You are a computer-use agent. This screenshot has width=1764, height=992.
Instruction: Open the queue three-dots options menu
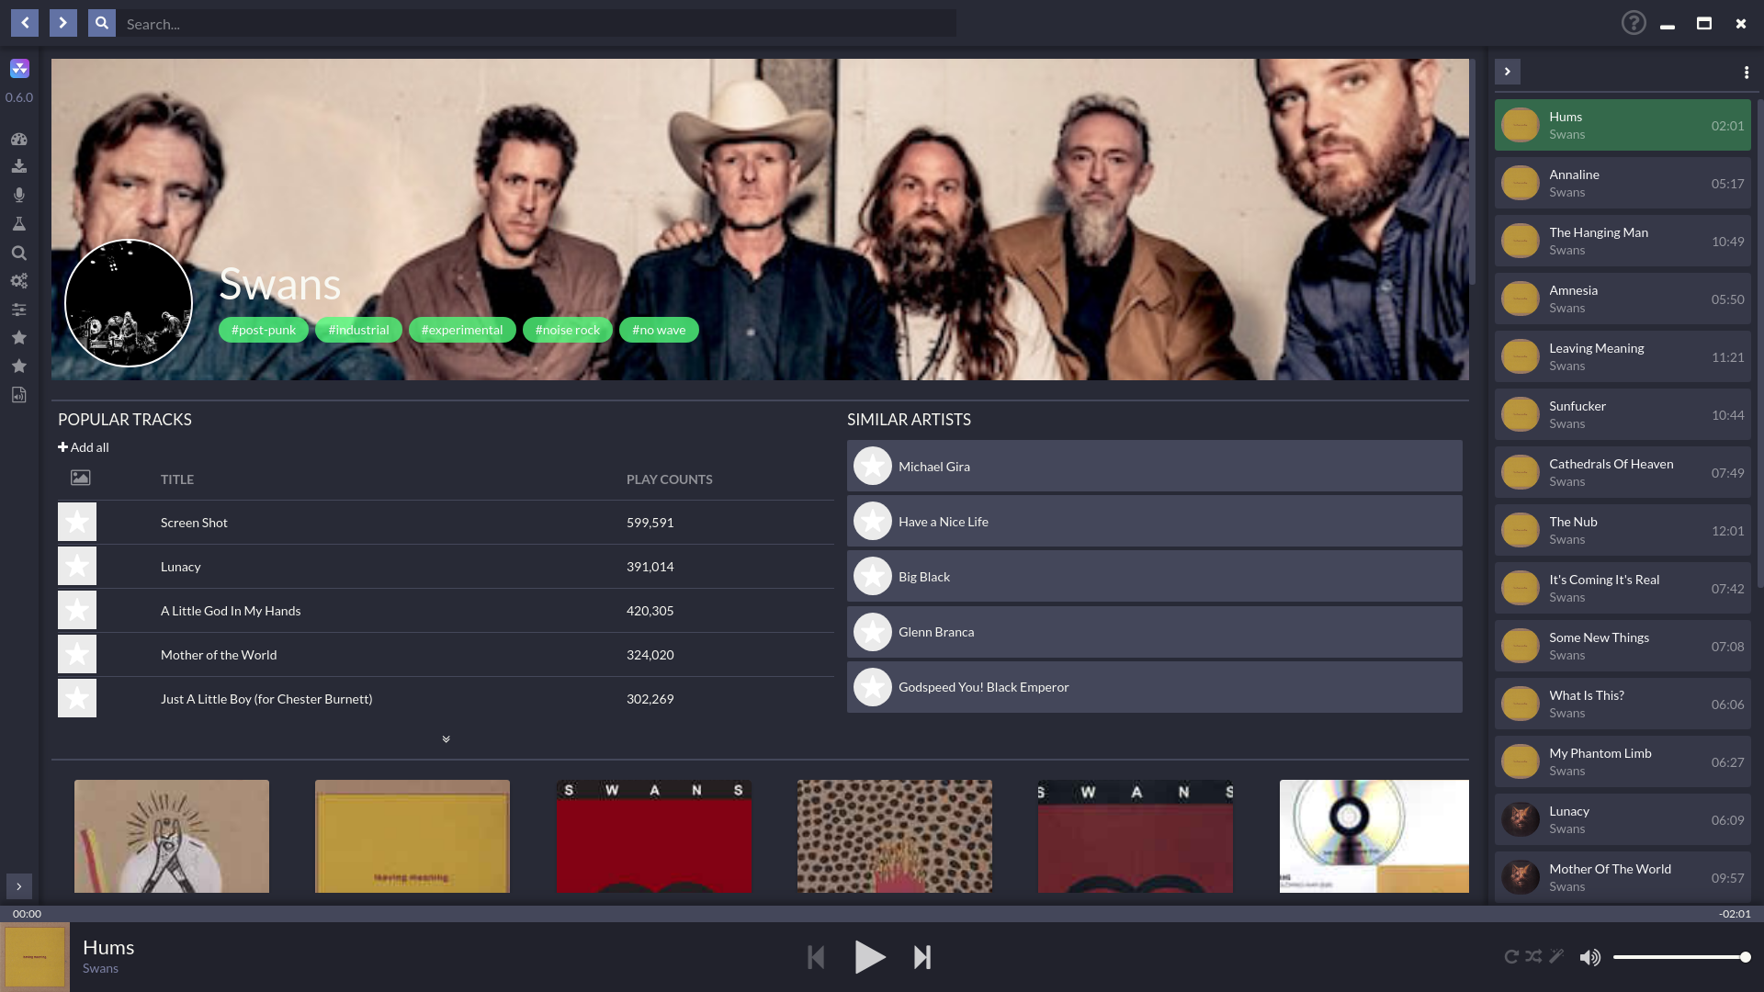coord(1746,73)
